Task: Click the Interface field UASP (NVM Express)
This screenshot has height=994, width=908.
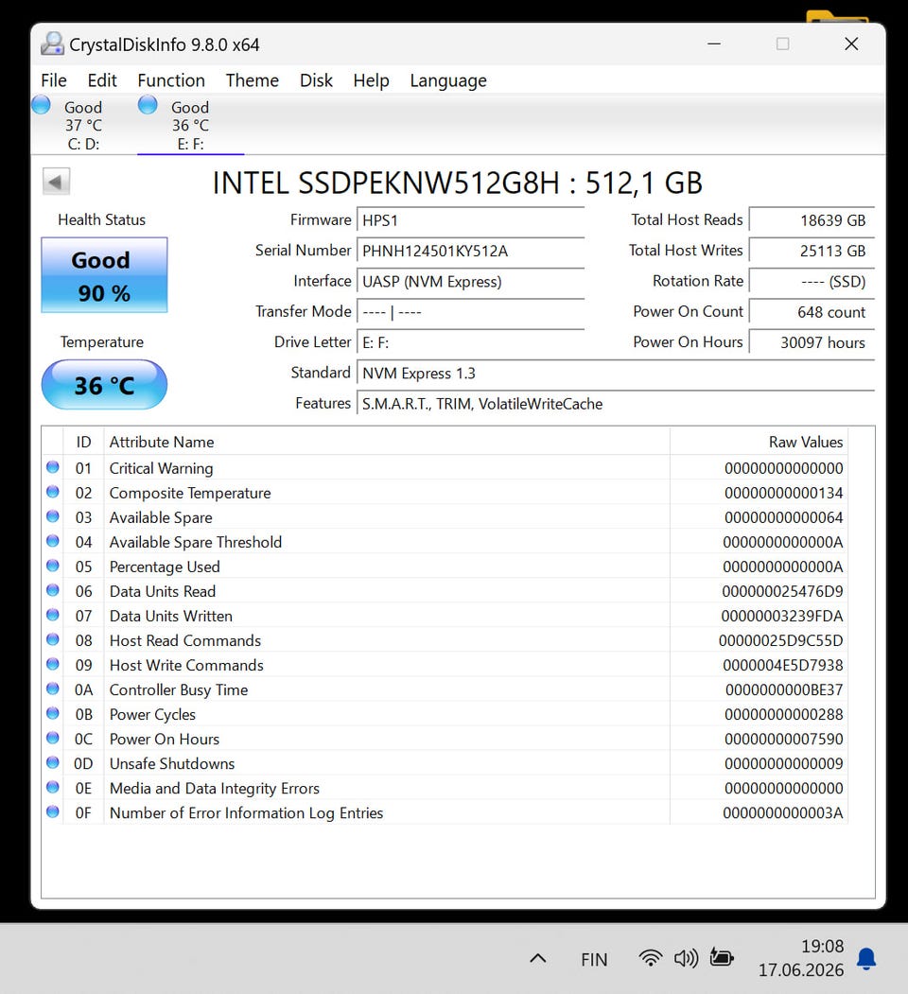Action: tap(470, 282)
